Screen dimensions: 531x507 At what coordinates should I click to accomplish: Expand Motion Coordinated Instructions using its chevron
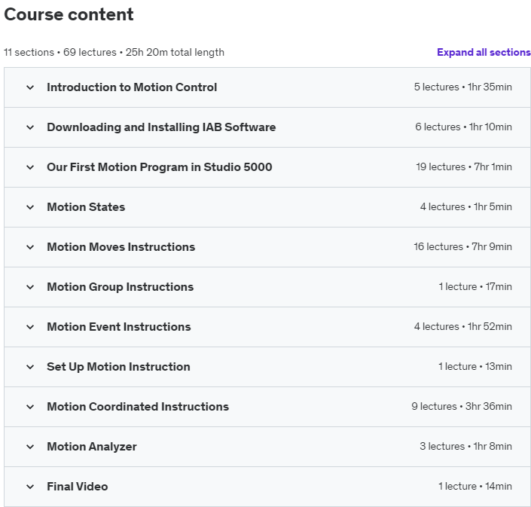tap(30, 407)
